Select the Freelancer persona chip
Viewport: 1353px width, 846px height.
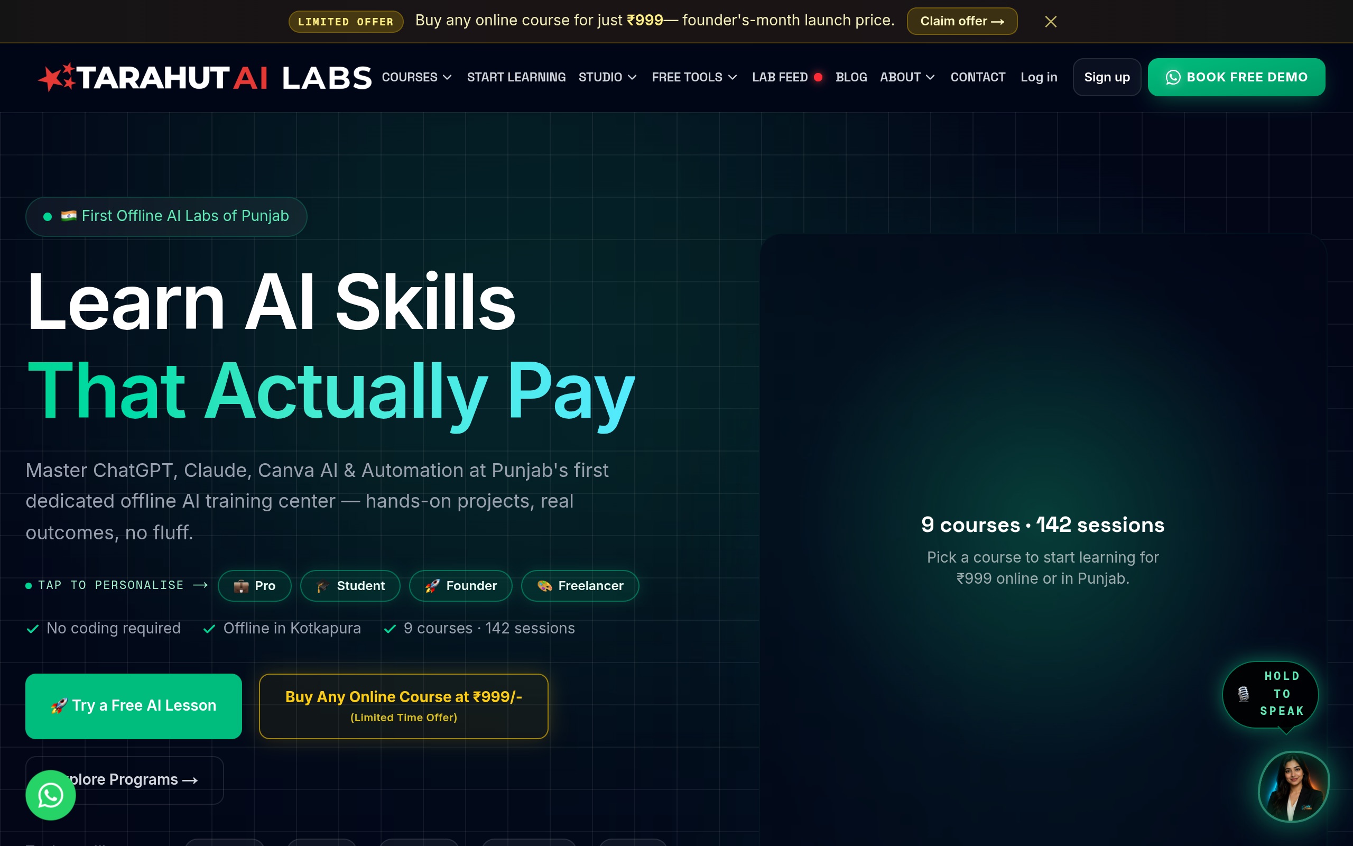click(x=580, y=586)
